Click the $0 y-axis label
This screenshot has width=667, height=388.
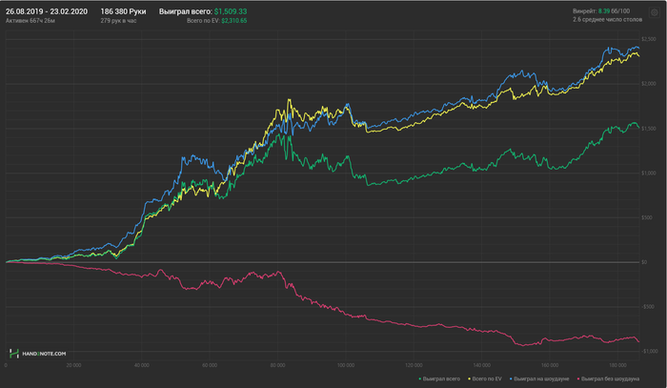[x=644, y=262]
